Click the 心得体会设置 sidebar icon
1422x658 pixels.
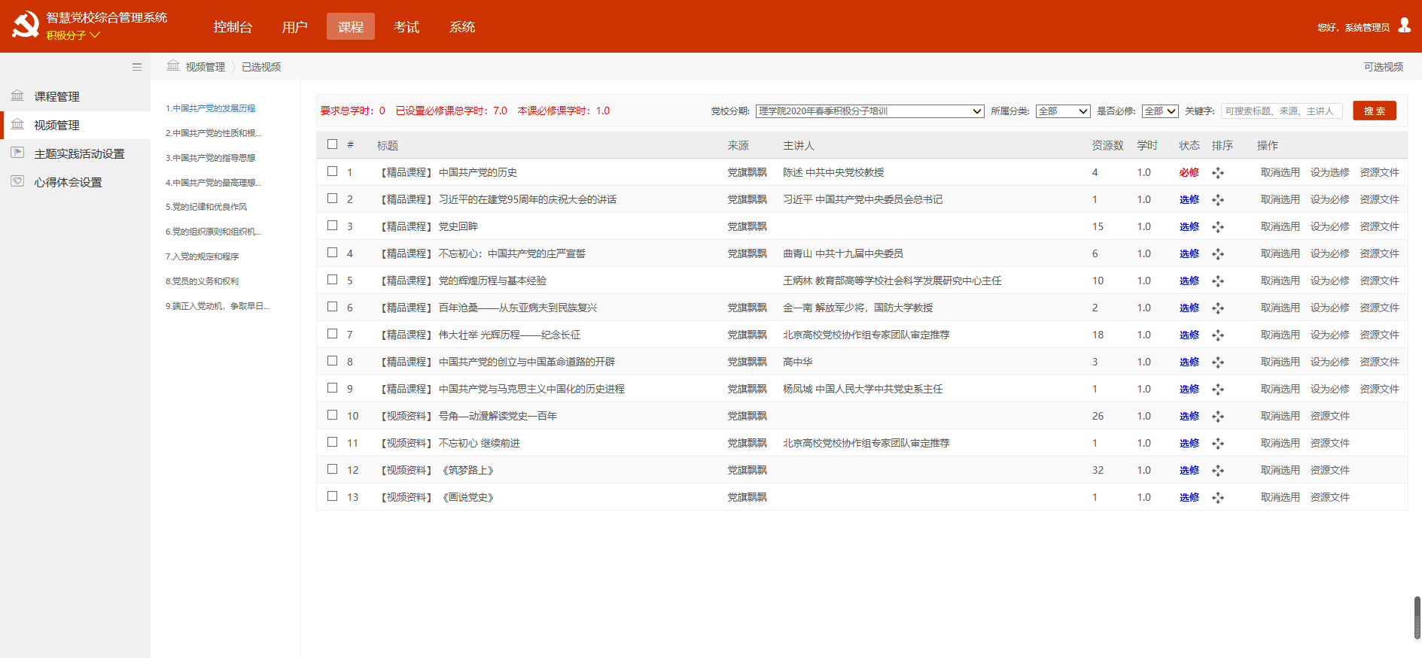click(x=17, y=181)
